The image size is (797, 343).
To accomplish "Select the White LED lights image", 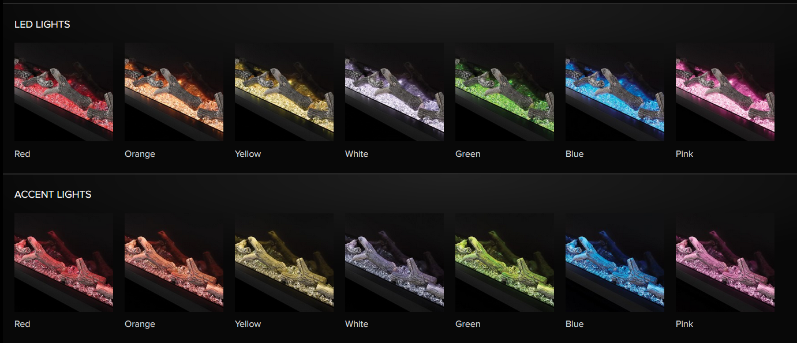I will (394, 92).
